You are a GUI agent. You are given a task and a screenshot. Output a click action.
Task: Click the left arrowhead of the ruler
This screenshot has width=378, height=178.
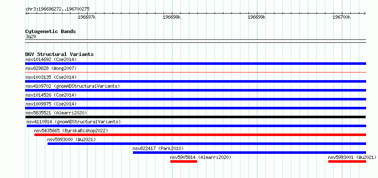click(x=26, y=13)
